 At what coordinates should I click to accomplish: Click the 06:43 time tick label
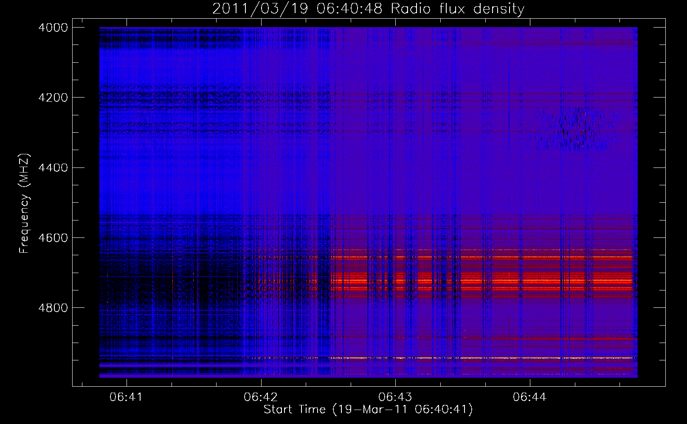(x=395, y=397)
